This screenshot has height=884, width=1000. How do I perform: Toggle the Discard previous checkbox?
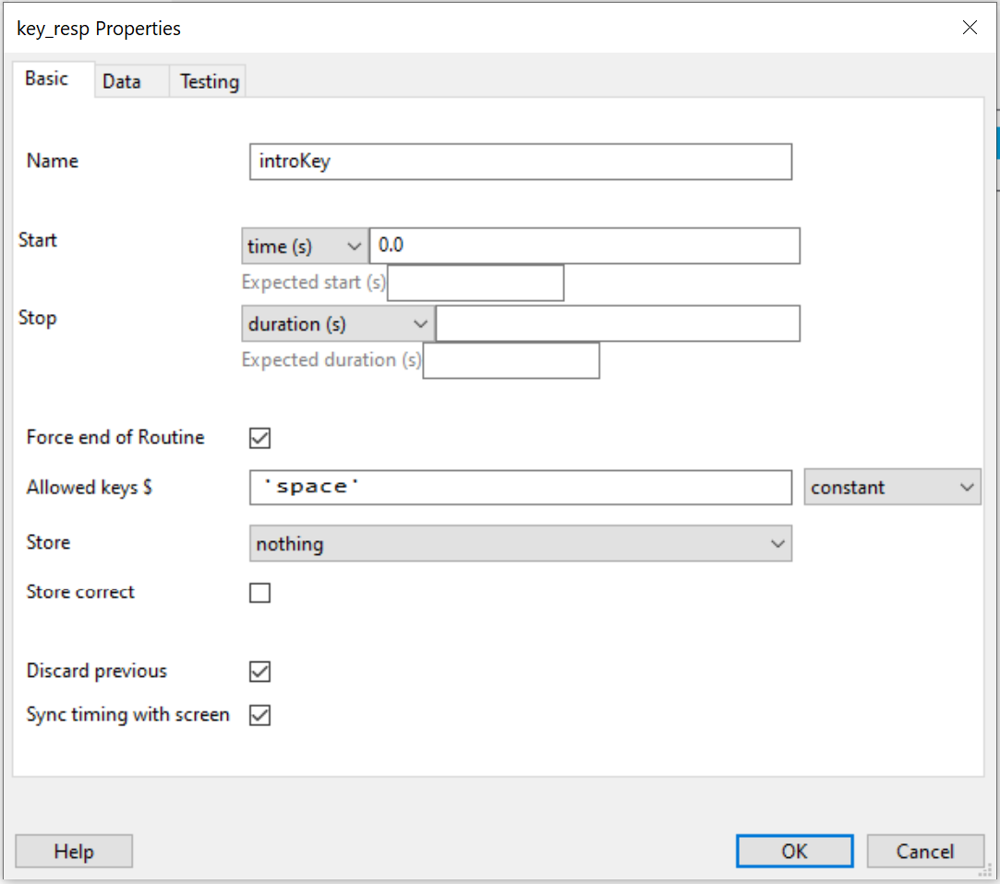(260, 672)
